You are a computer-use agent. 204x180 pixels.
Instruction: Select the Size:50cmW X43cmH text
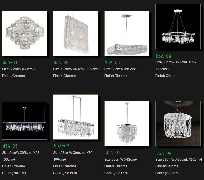click(x=121, y=160)
